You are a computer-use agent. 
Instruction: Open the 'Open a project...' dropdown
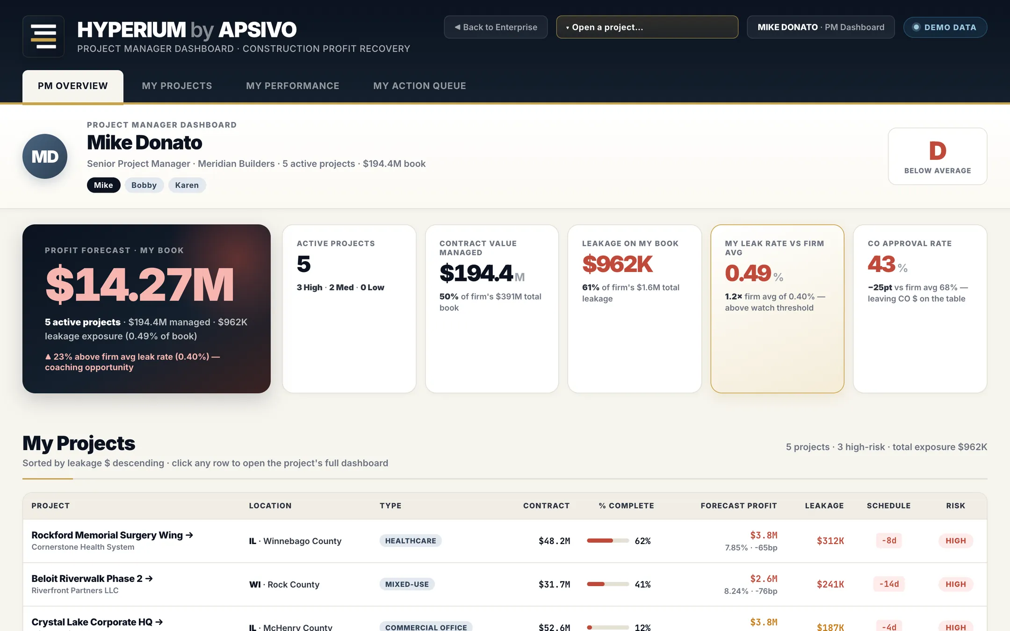pos(647,27)
